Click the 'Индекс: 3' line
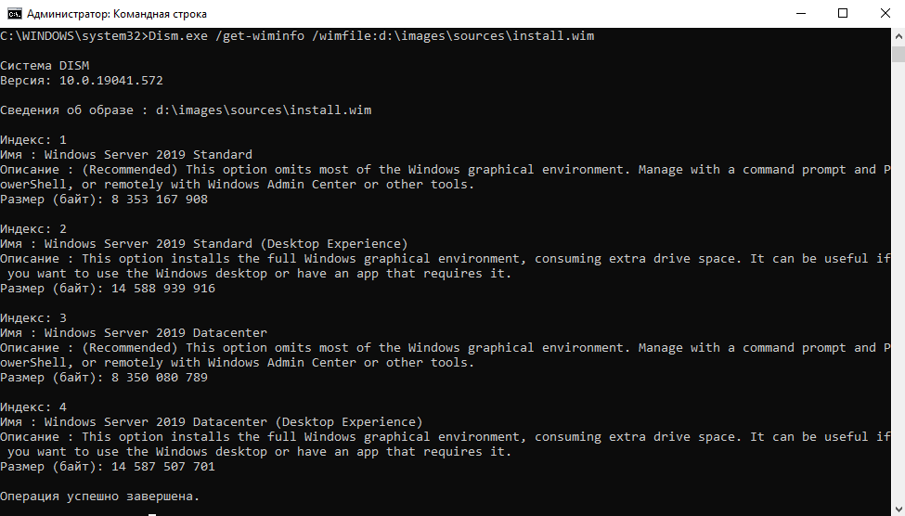The image size is (905, 516). (33, 318)
